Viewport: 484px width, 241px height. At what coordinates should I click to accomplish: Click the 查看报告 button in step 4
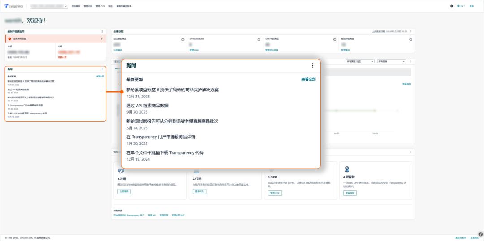tap(350, 193)
